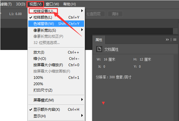Viewport: 179px width, 121px height.
Task: Click 32 位预览选项... entry
Action: 56,43
